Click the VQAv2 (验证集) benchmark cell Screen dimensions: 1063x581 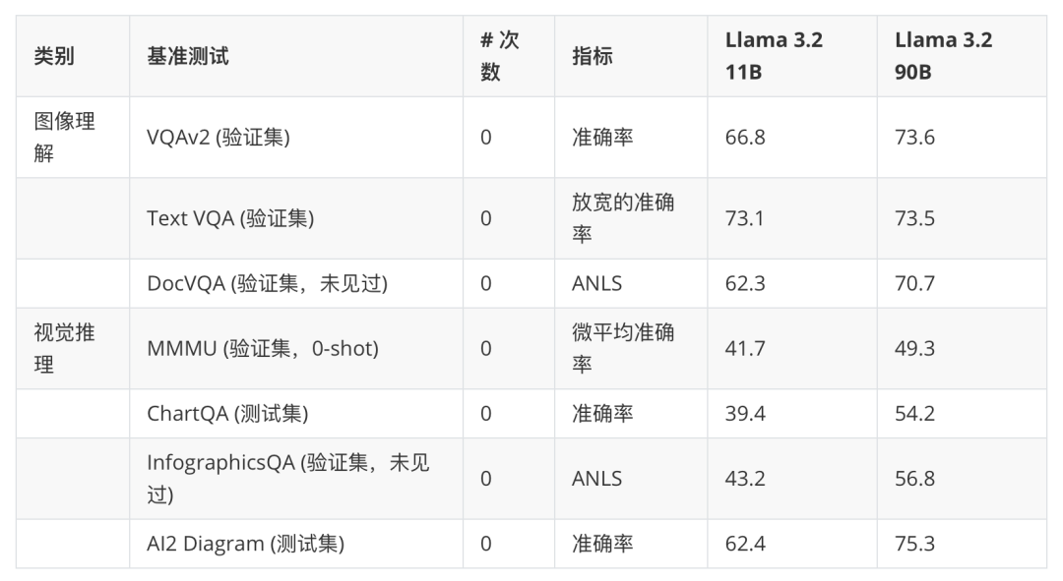pyautogui.click(x=219, y=138)
